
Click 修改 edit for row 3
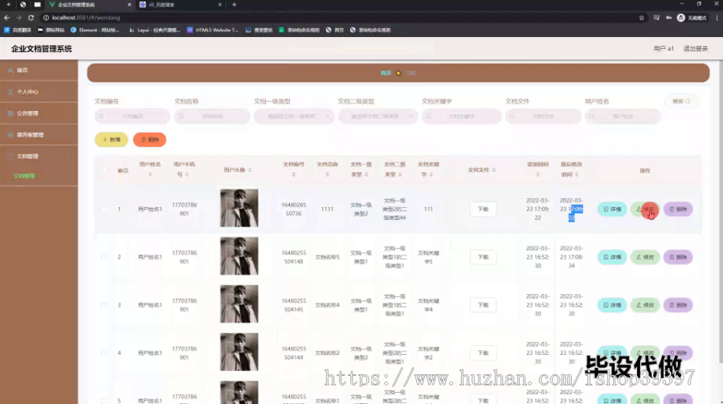[645, 305]
